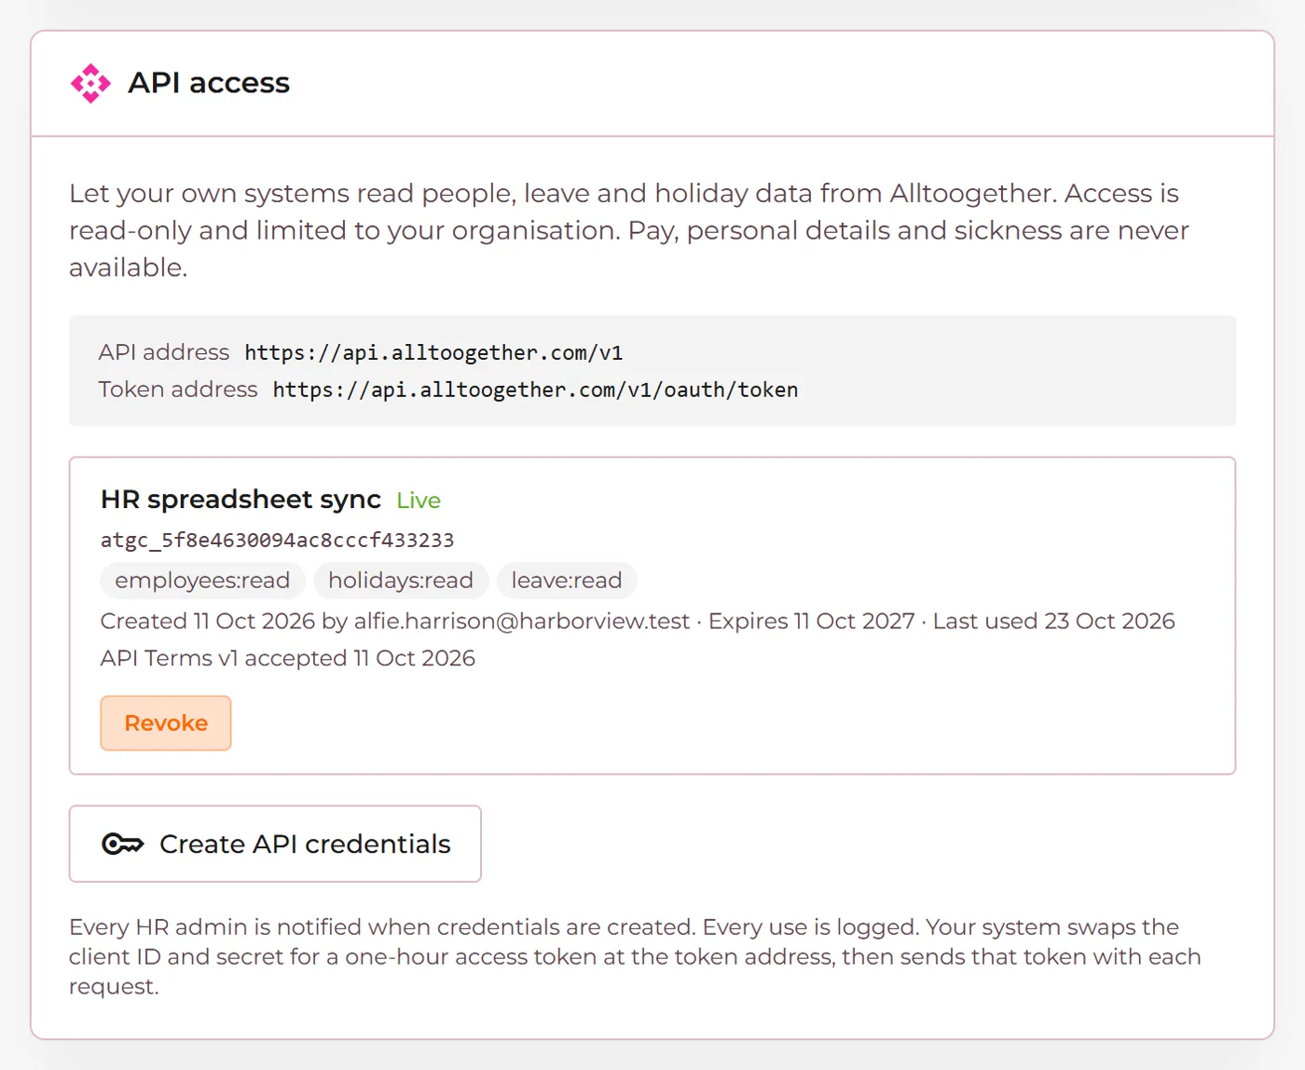The image size is (1305, 1070).
Task: Click the HR spreadsheet sync title
Action: (x=240, y=500)
